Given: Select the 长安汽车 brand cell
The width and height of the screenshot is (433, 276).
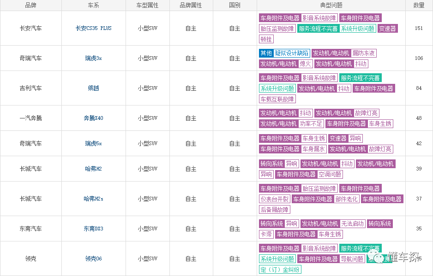Looking at the screenshot, I should (x=30, y=28).
